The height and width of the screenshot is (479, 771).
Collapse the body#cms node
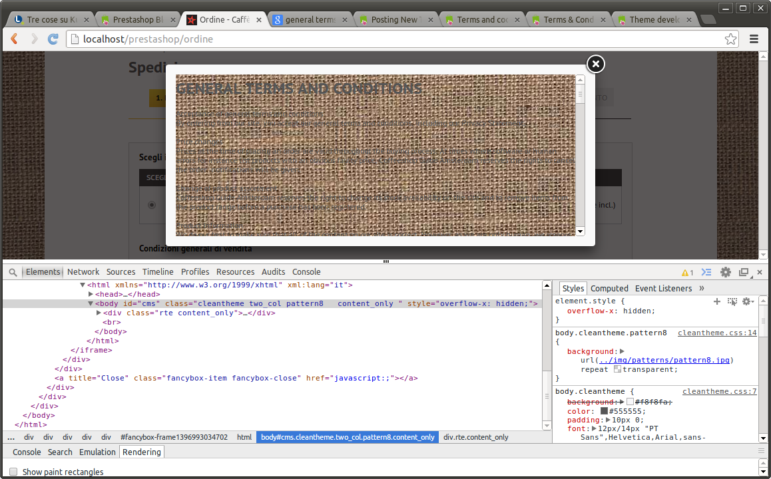[x=91, y=303]
